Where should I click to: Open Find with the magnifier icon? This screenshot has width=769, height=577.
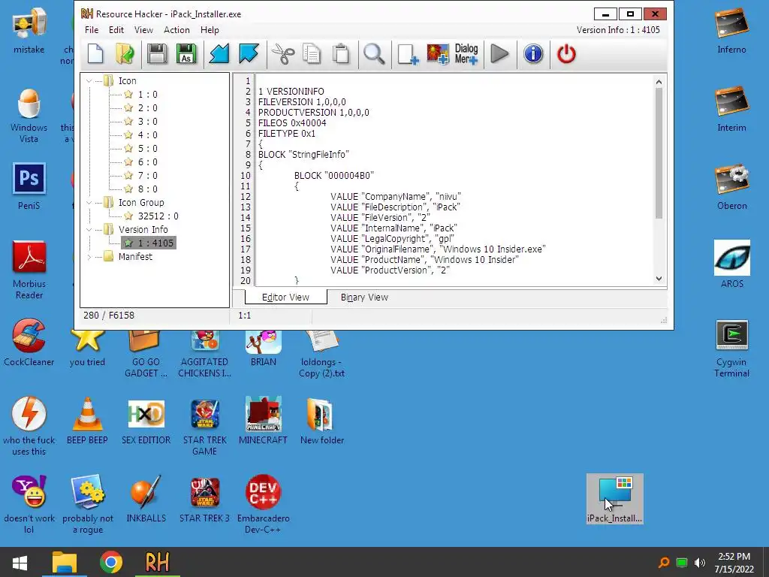pos(374,54)
